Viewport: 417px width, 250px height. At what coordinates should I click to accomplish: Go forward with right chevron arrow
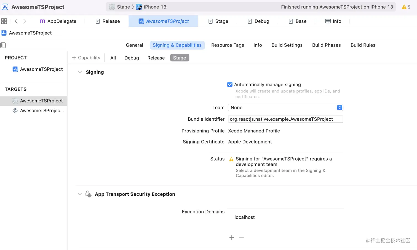pos(25,21)
